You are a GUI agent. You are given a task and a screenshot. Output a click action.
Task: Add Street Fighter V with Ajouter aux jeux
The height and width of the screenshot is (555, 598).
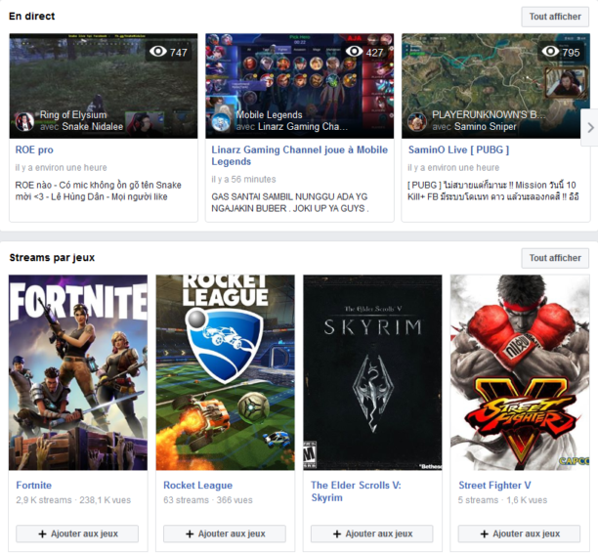519,534
